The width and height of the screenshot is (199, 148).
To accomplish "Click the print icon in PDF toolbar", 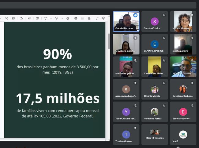I will tap(76, 18).
